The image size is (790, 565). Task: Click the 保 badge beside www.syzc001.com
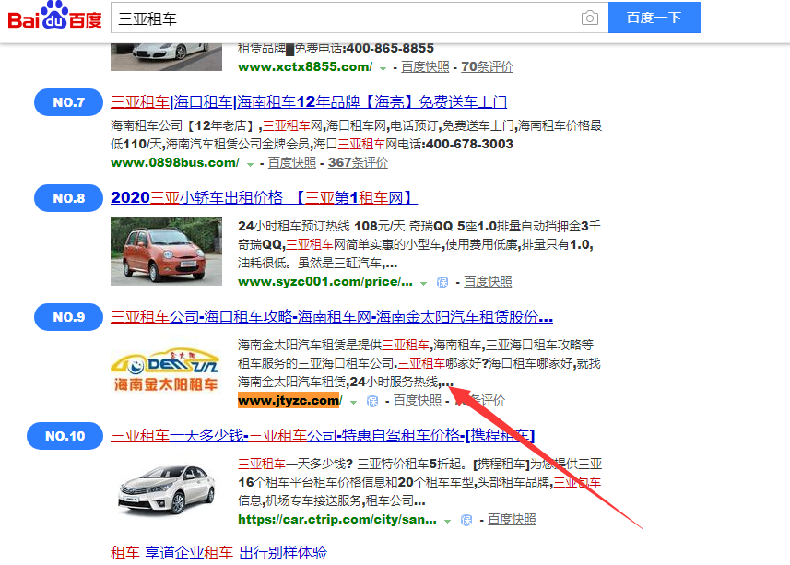[442, 282]
